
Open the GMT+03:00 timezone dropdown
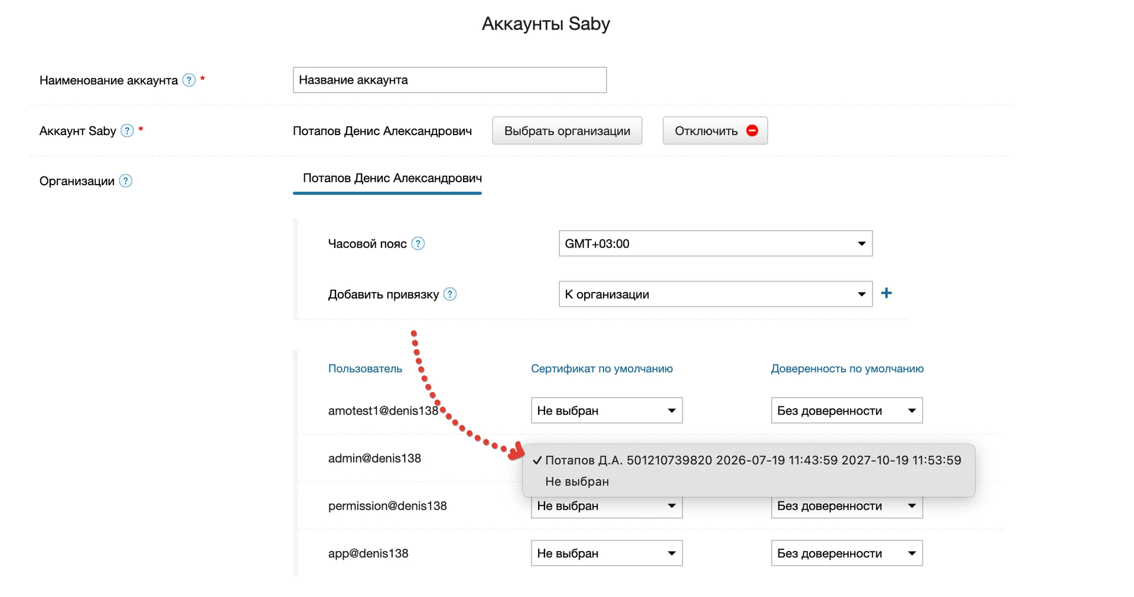coord(715,244)
